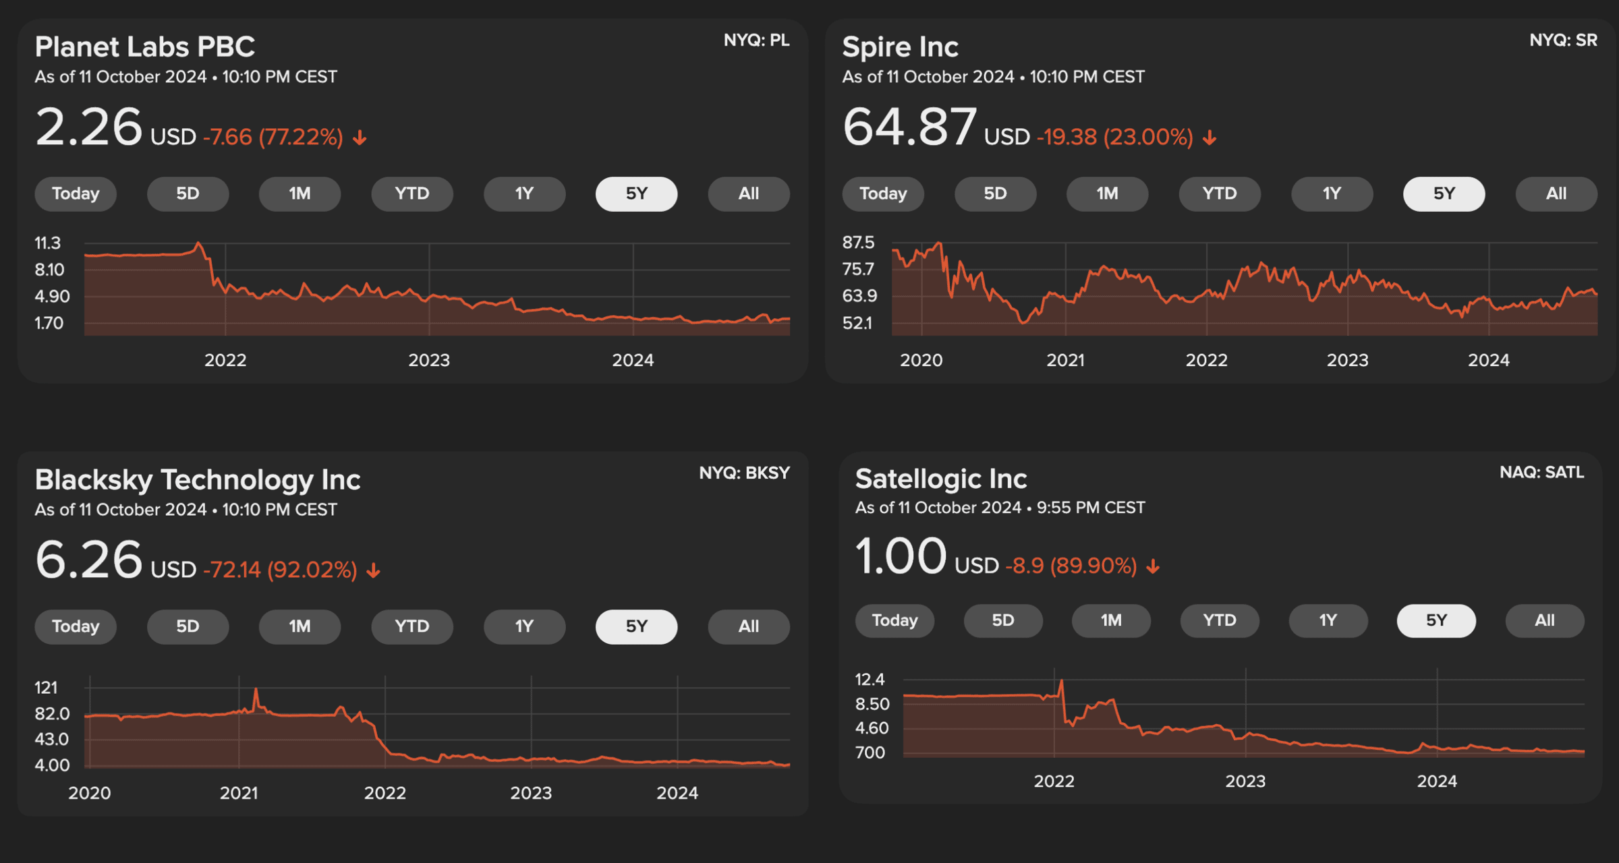Switch Blacksky chart to 1Y

click(x=524, y=627)
